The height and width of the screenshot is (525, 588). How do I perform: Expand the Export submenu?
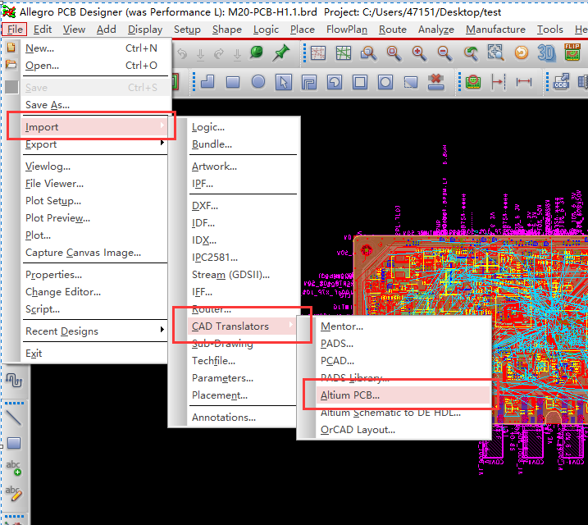pyautogui.click(x=94, y=144)
